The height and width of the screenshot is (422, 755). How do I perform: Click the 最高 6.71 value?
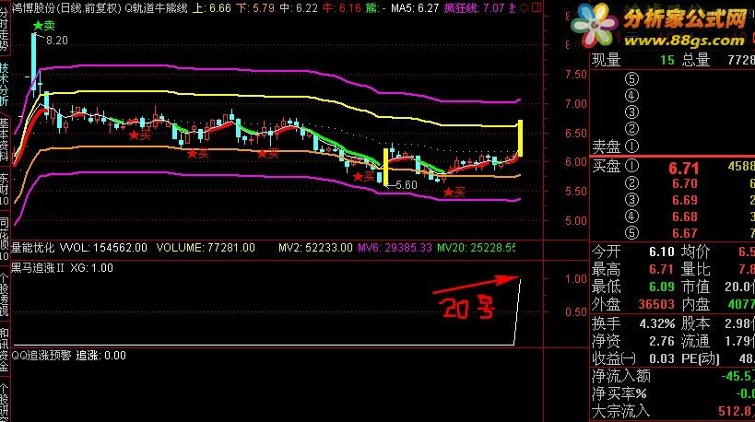pos(662,269)
